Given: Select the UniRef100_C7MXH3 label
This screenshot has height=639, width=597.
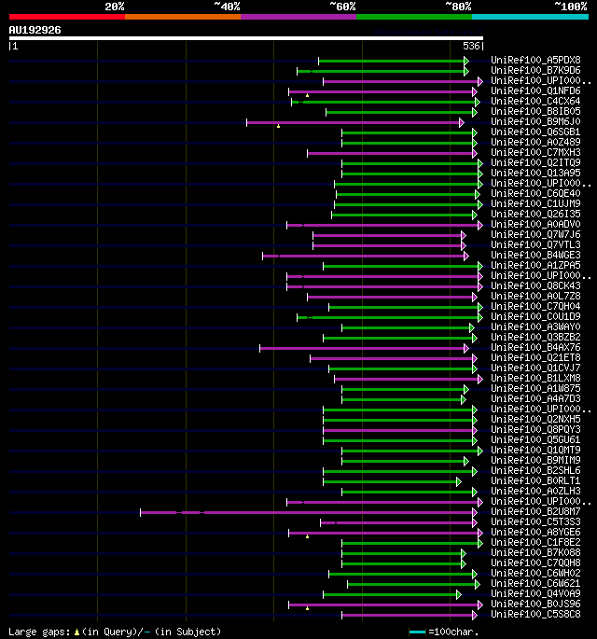Looking at the screenshot, I should (x=535, y=152).
